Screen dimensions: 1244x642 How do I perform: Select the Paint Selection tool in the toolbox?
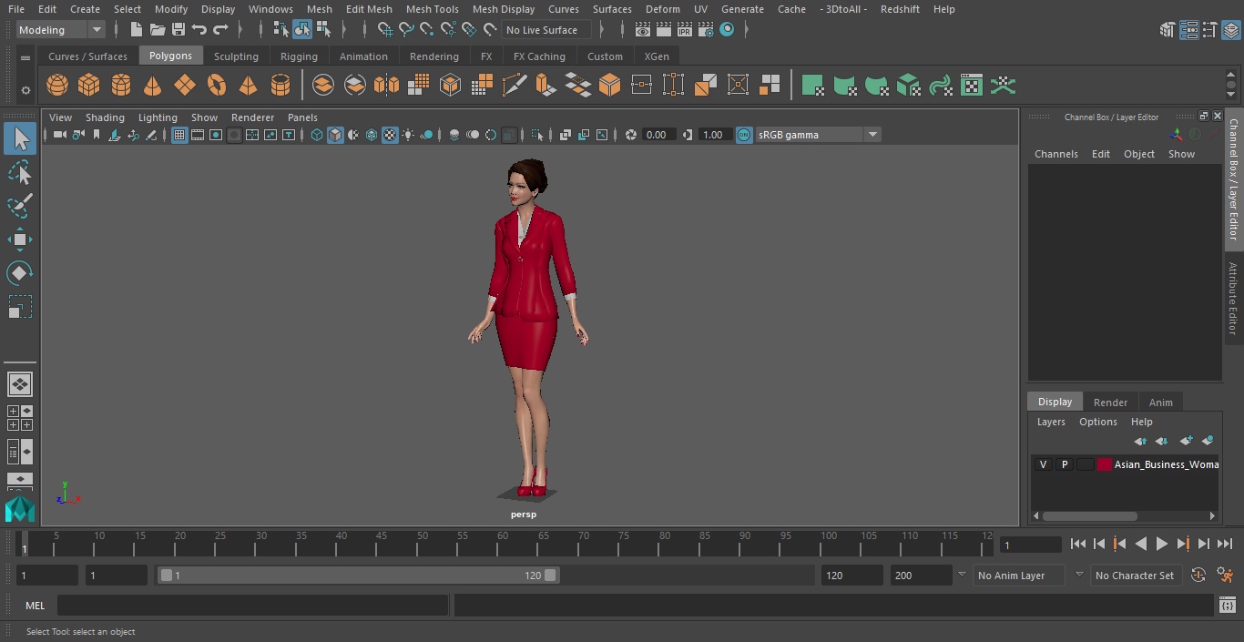tap(19, 206)
